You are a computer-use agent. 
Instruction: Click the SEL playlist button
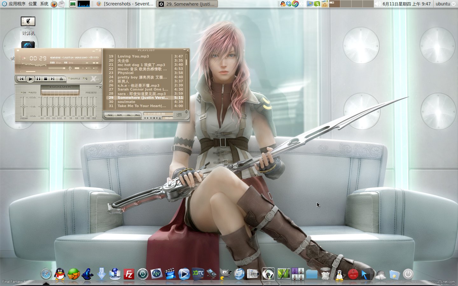tap(128, 115)
